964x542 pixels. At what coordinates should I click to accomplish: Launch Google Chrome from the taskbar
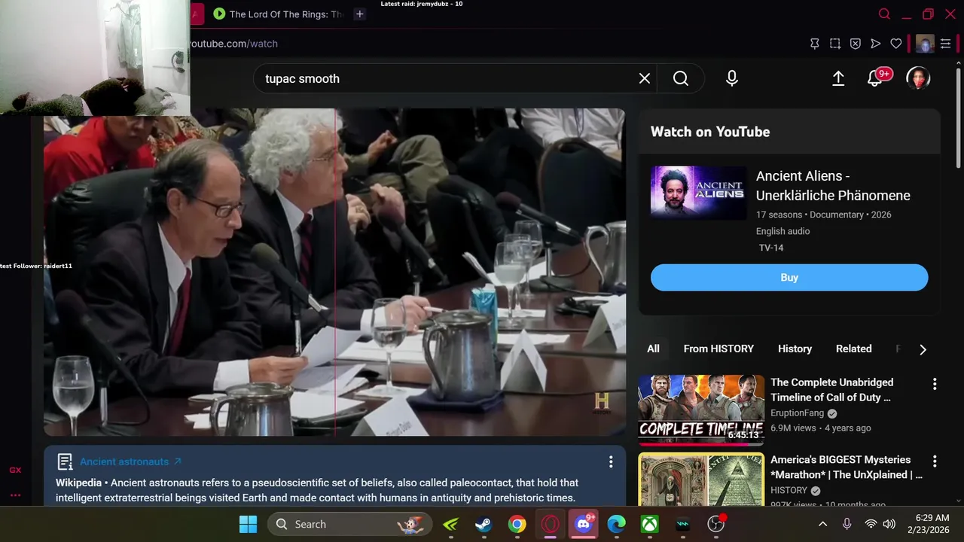point(517,524)
